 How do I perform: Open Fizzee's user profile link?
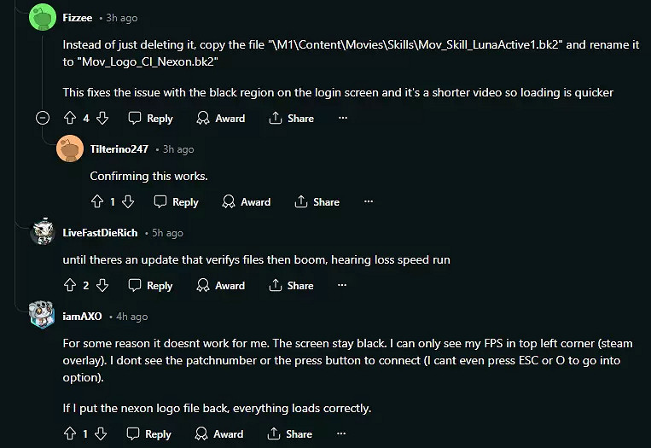point(78,17)
